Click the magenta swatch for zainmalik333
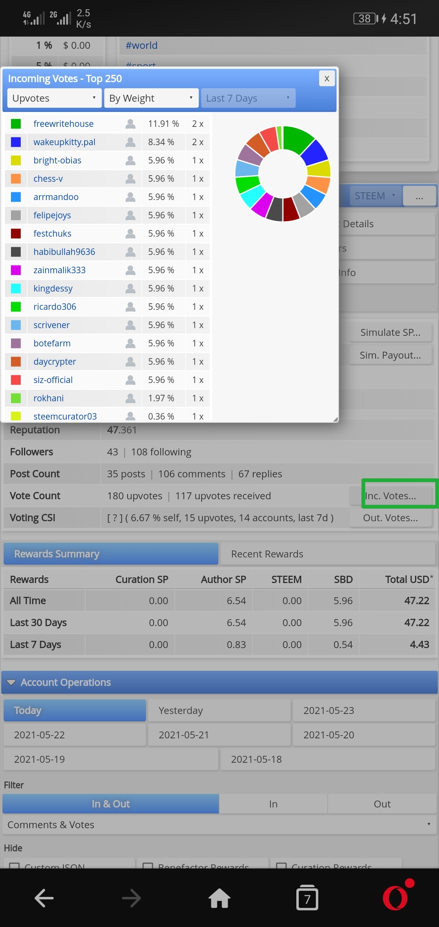This screenshot has height=927, width=439. click(16, 270)
